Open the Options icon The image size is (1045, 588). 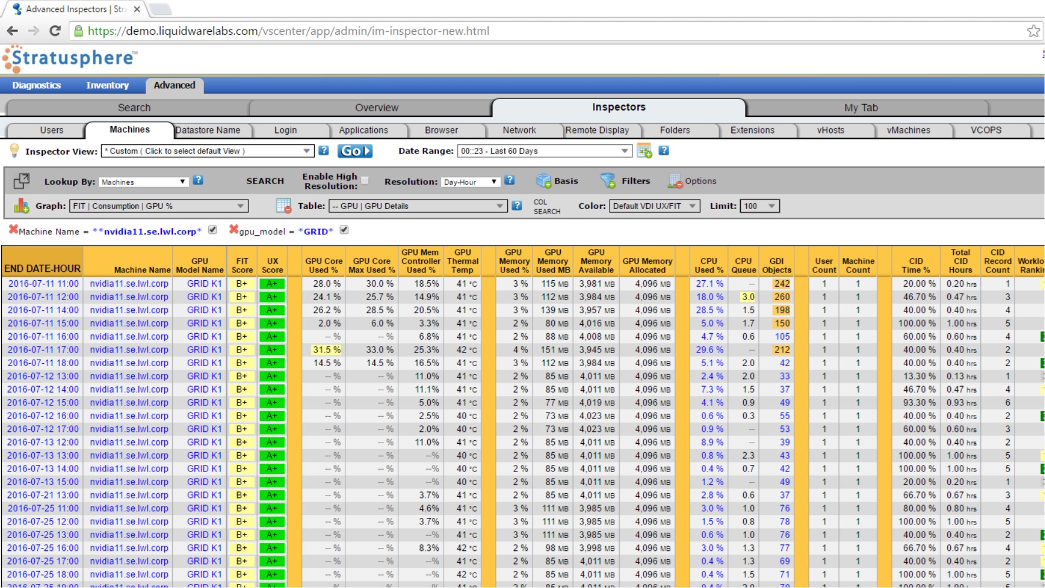[x=674, y=181]
